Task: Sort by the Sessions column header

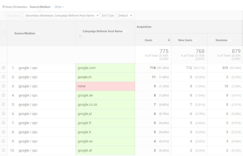Action: tap(221, 40)
